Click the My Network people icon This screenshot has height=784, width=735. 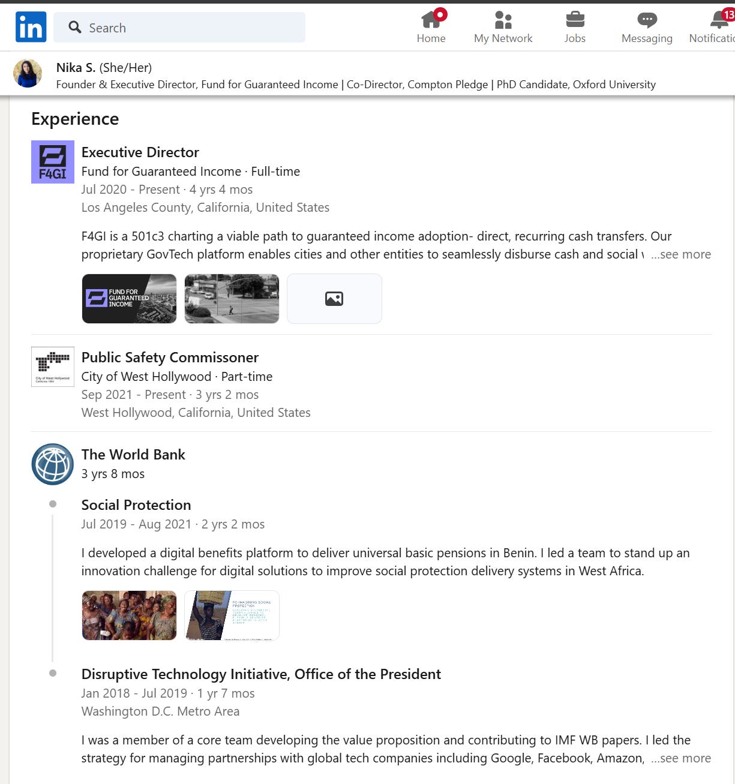click(x=503, y=20)
